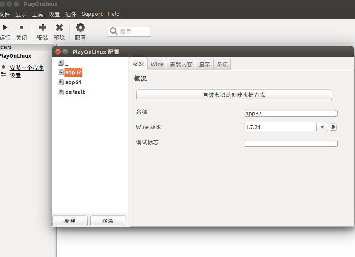
Task: Select the app32 virtual drive
Action: [73, 72]
